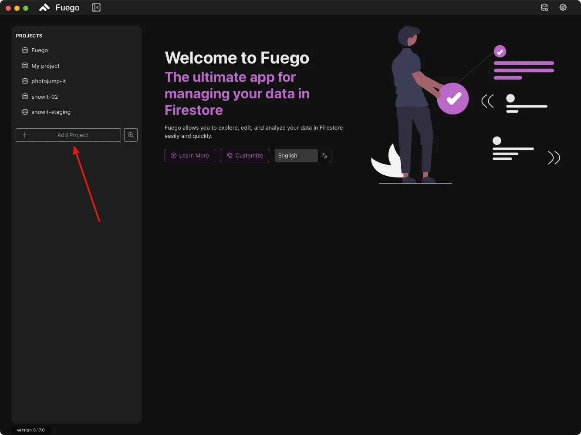The height and width of the screenshot is (435, 581).
Task: Click the palette icon in Customize button
Action: (230, 155)
